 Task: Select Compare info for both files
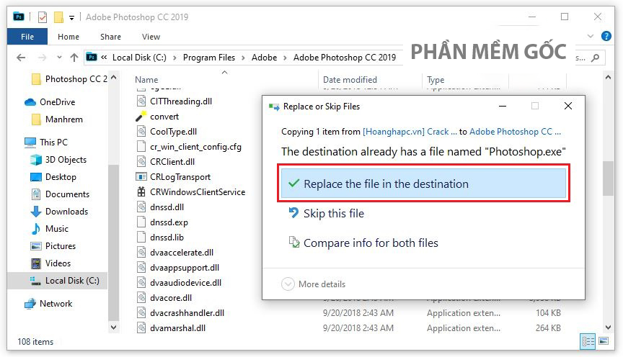(x=370, y=243)
